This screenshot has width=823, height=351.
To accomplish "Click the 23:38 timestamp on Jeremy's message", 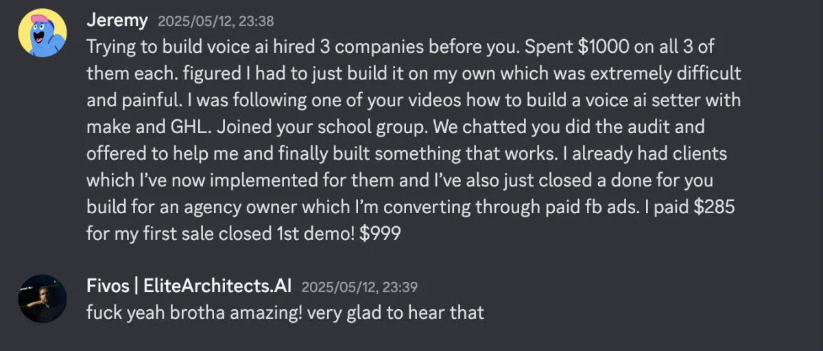I will (207, 21).
